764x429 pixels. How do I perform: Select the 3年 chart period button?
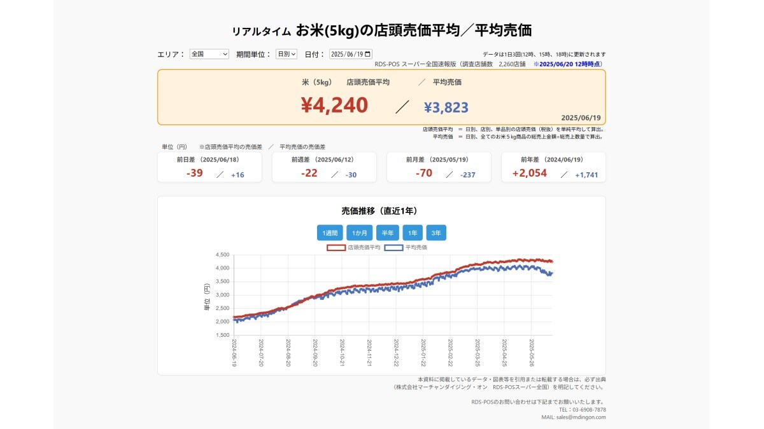435,233
